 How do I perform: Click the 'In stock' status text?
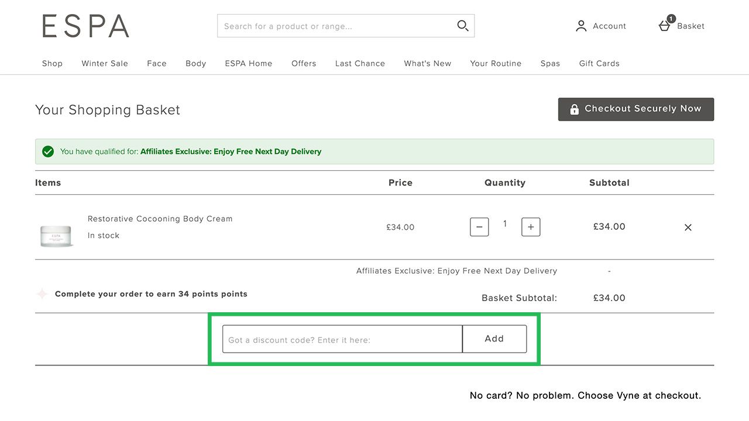click(104, 236)
